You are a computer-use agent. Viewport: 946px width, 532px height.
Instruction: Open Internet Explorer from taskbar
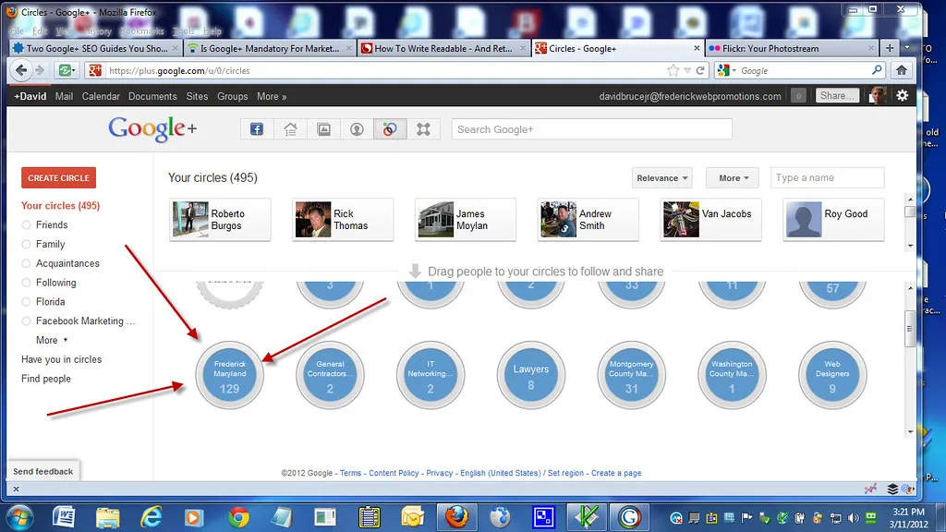pyautogui.click(x=151, y=517)
